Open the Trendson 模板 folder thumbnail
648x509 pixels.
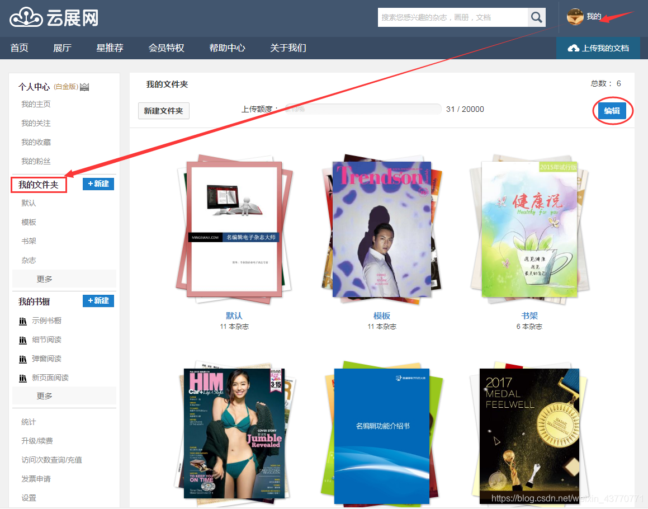pyautogui.click(x=382, y=229)
